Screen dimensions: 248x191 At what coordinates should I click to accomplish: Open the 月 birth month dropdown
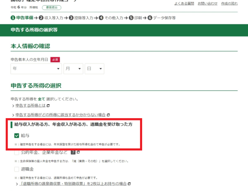click(73, 68)
